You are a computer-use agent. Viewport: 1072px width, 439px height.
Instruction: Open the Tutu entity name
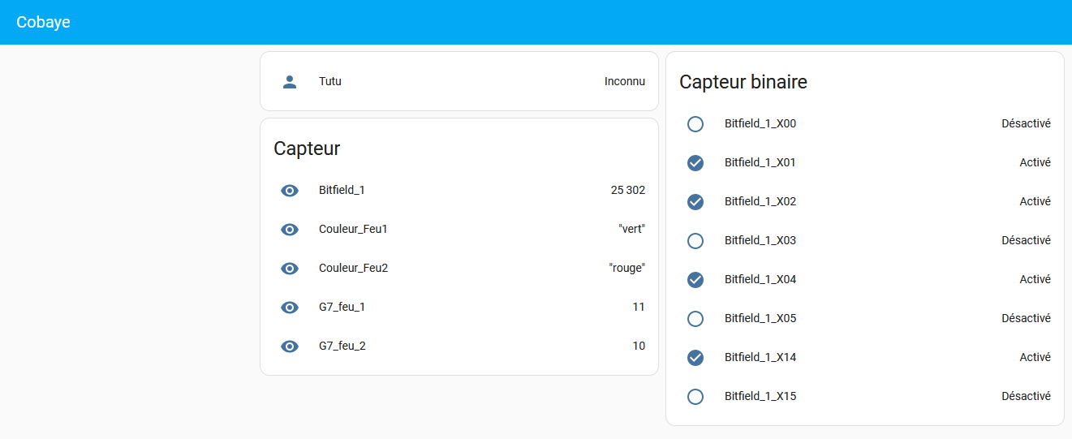[x=330, y=81]
